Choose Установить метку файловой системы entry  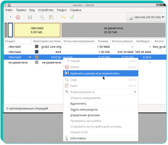pyautogui.click(x=101, y=127)
